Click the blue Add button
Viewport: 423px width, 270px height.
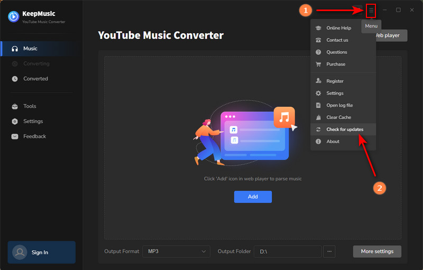253,197
